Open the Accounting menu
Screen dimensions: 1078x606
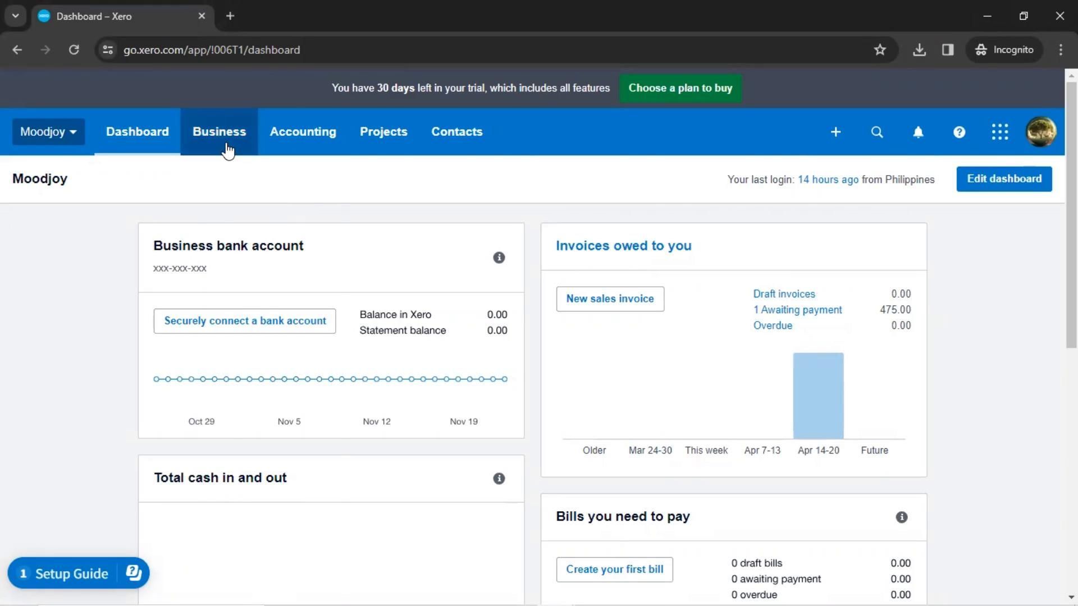point(303,132)
